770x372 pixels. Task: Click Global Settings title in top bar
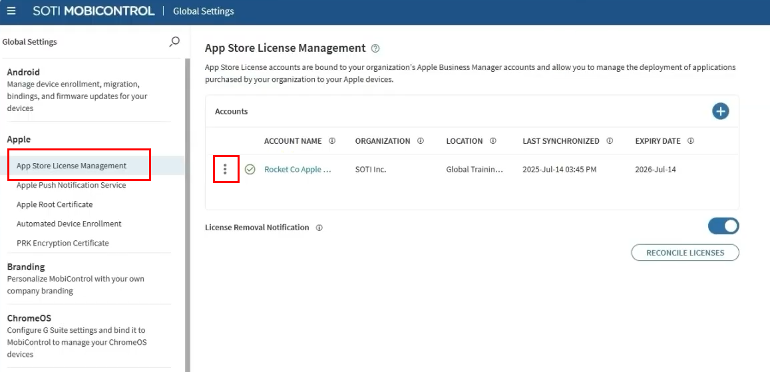coord(203,11)
